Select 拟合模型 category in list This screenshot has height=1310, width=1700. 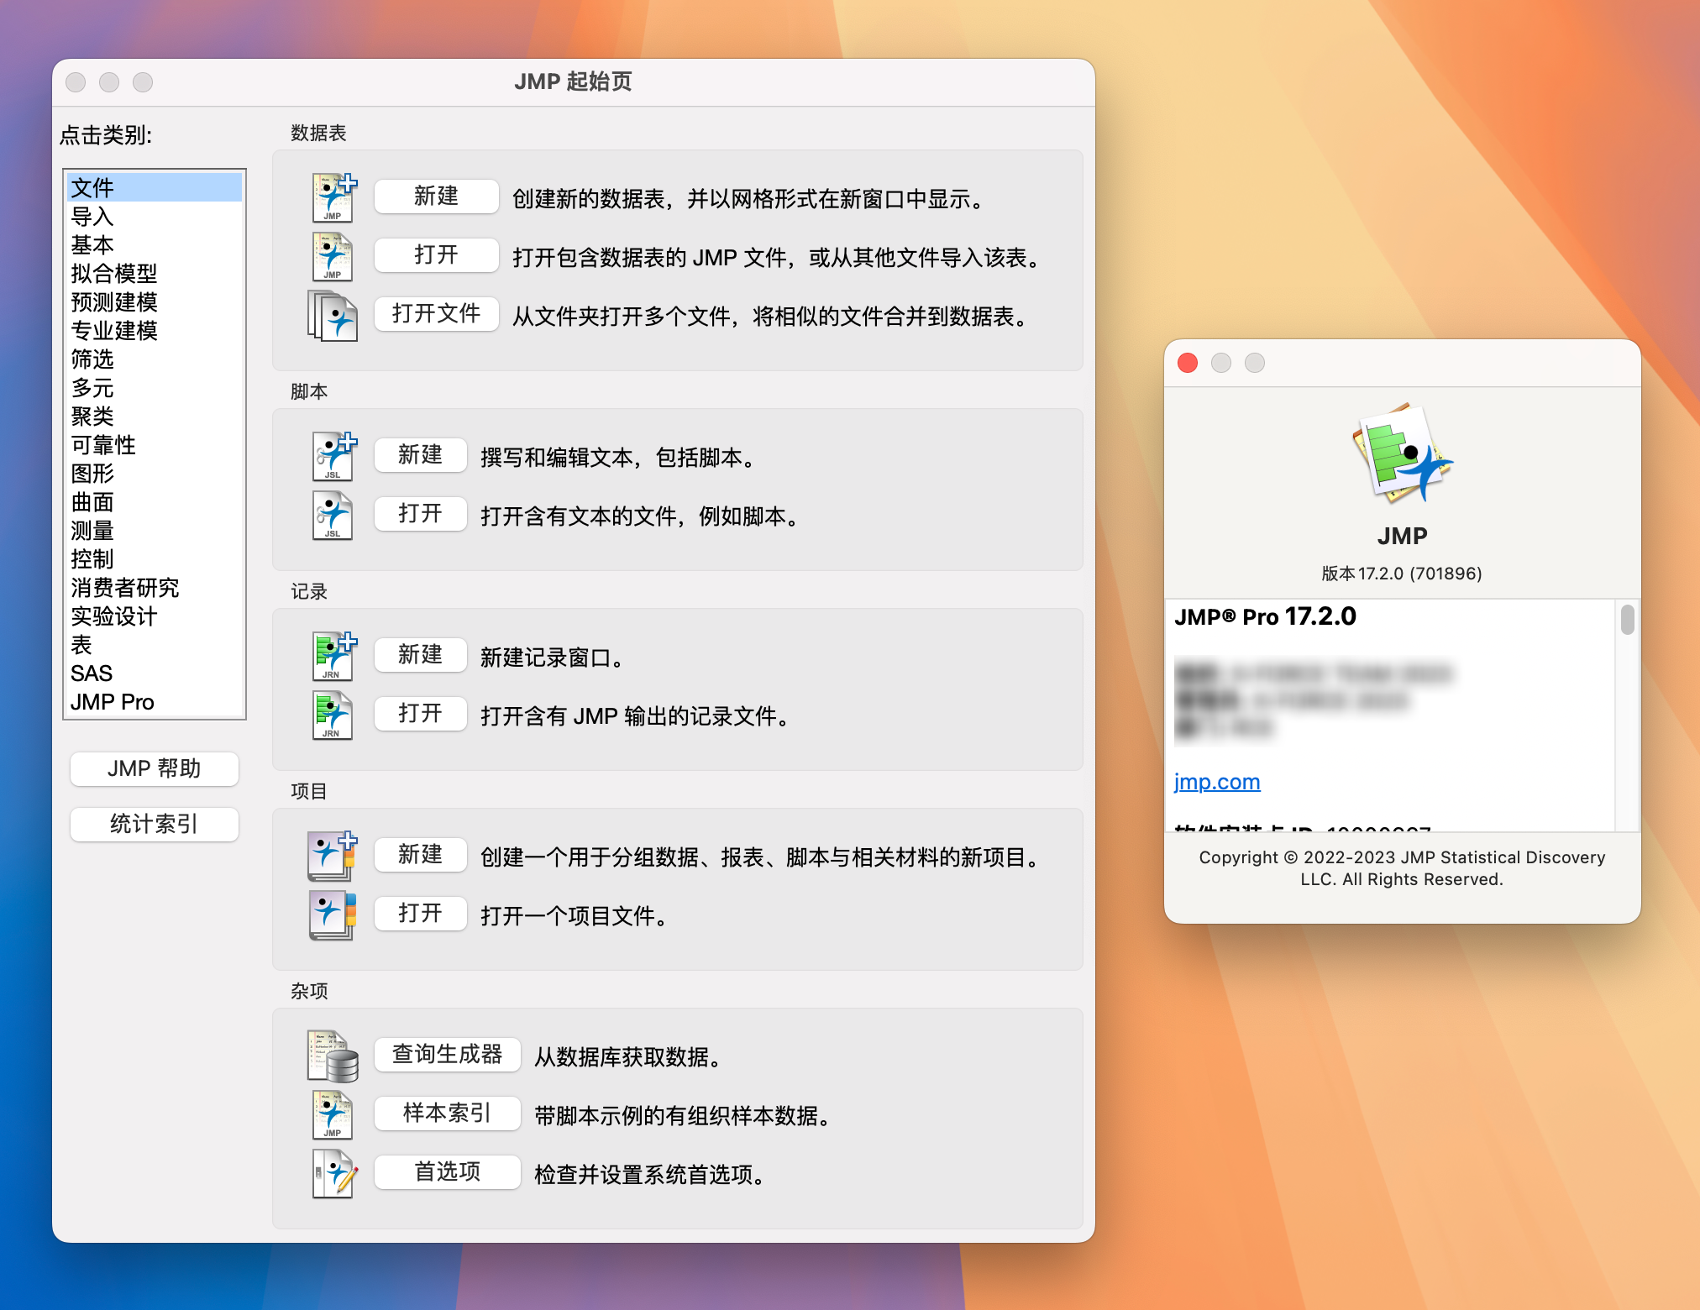(155, 273)
